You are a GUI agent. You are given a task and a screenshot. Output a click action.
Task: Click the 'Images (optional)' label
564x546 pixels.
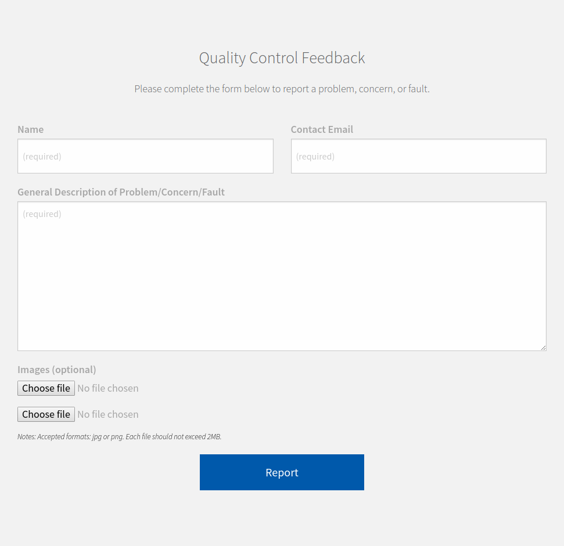(56, 370)
